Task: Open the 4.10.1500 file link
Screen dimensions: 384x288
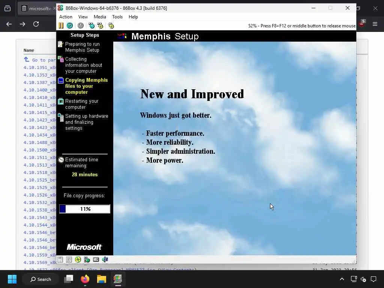Action: [x=40, y=150]
